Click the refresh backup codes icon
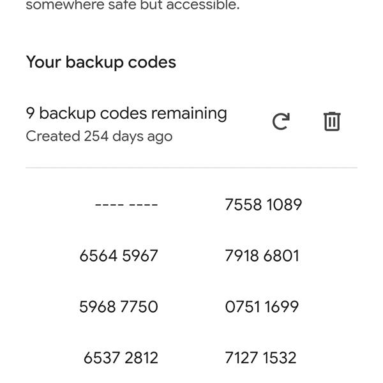This screenshot has height=383, width=383. pyautogui.click(x=281, y=121)
